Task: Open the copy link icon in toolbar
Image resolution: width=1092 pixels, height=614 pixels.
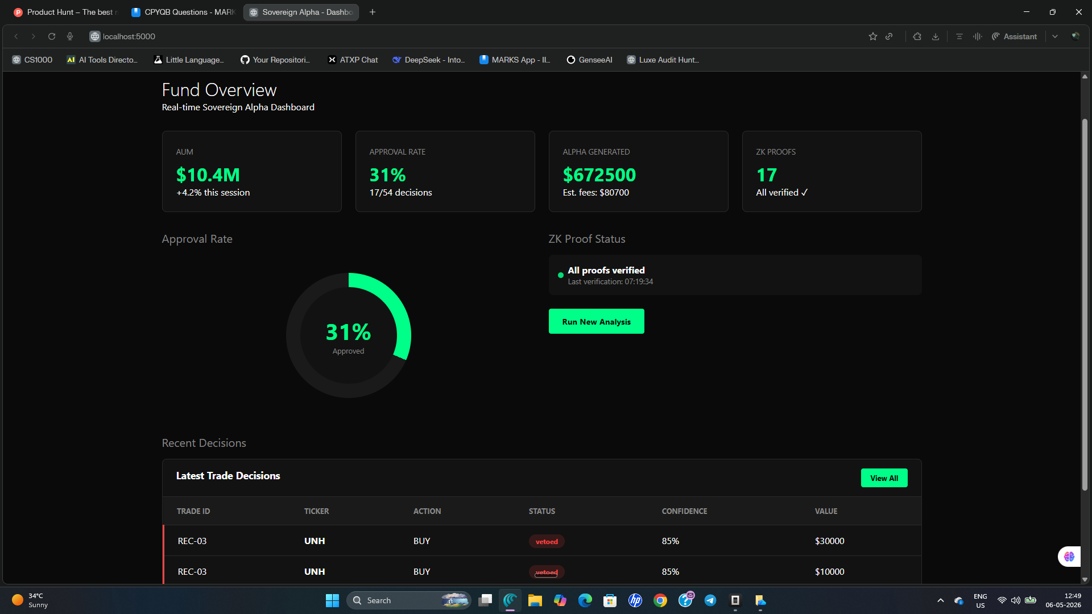Action: [889, 36]
